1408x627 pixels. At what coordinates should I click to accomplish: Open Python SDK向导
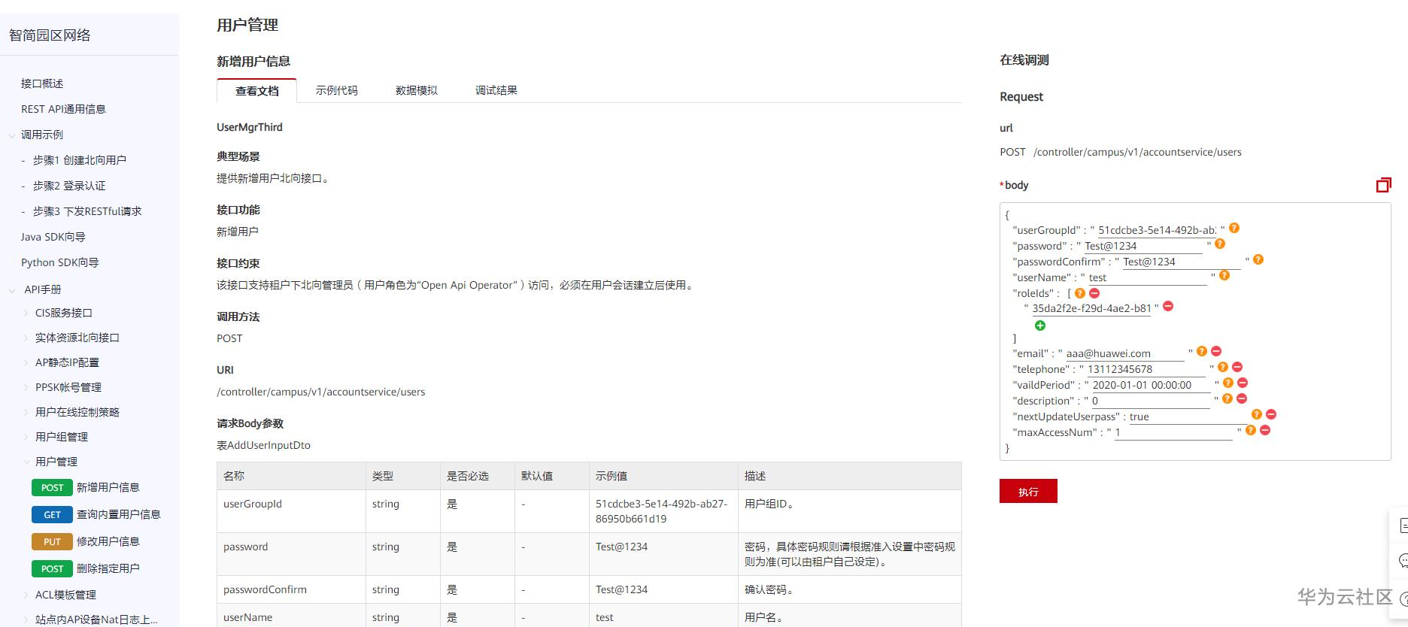tap(60, 262)
